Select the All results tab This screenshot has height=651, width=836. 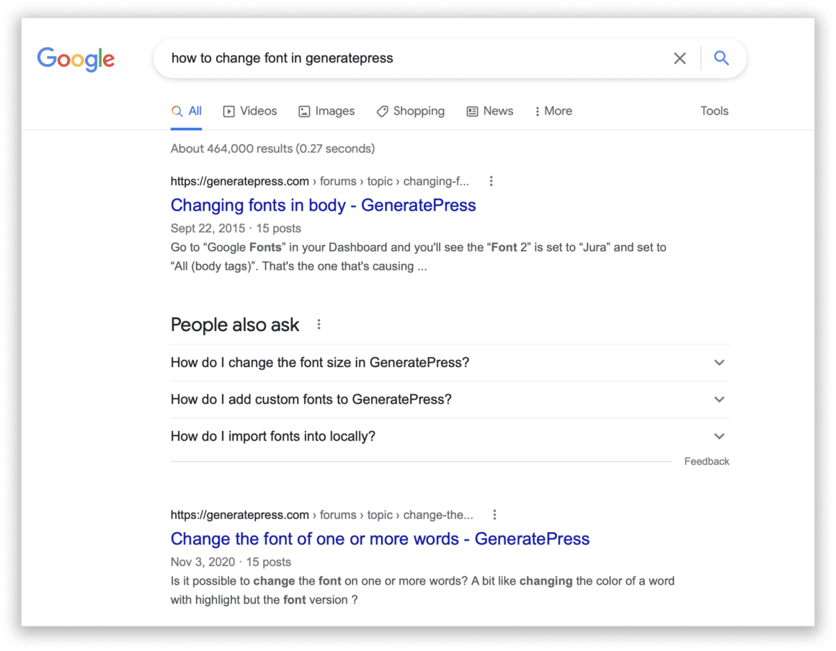[187, 111]
